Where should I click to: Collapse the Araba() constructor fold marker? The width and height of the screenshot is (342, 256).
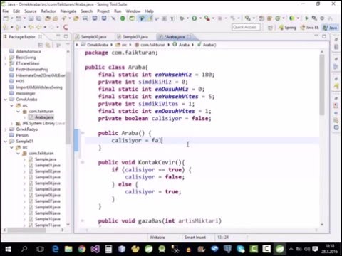[83, 133]
